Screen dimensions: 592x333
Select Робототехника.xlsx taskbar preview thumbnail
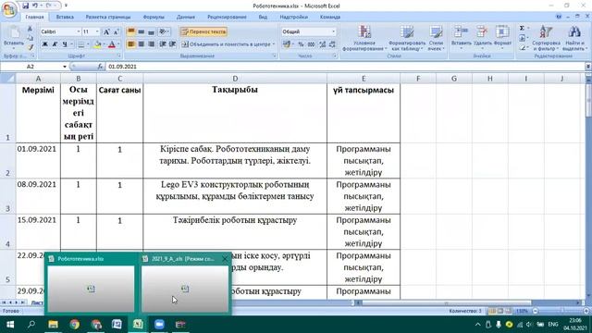[91, 285]
